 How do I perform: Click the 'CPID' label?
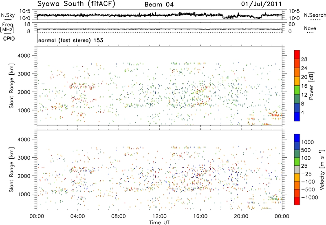click(9, 39)
